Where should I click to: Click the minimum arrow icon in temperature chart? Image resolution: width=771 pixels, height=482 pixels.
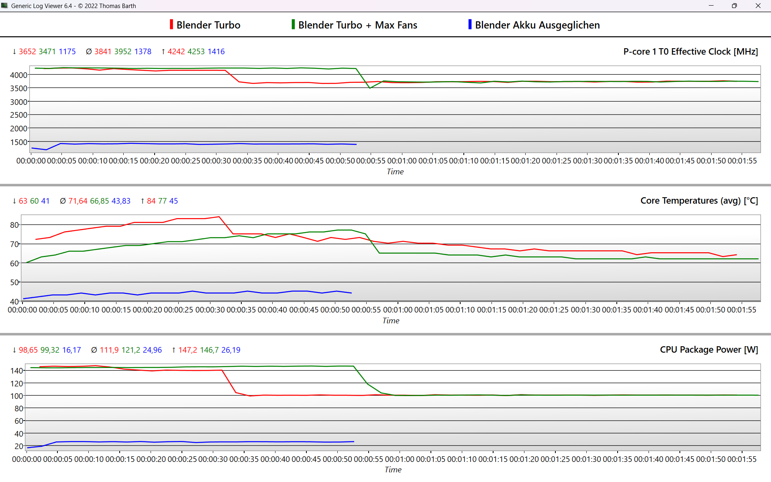click(x=14, y=201)
